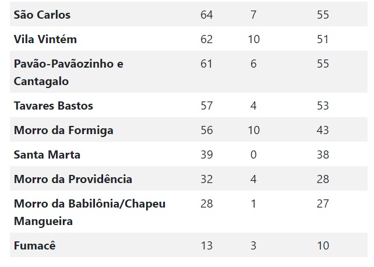The width and height of the screenshot is (374, 267).
Task: Click the 0 in Santa Marta row
Action: 253,155
